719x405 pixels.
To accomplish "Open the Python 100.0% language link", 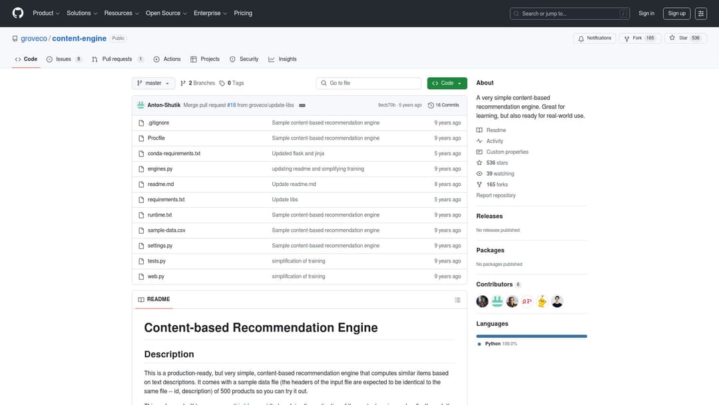I will [x=497, y=344].
